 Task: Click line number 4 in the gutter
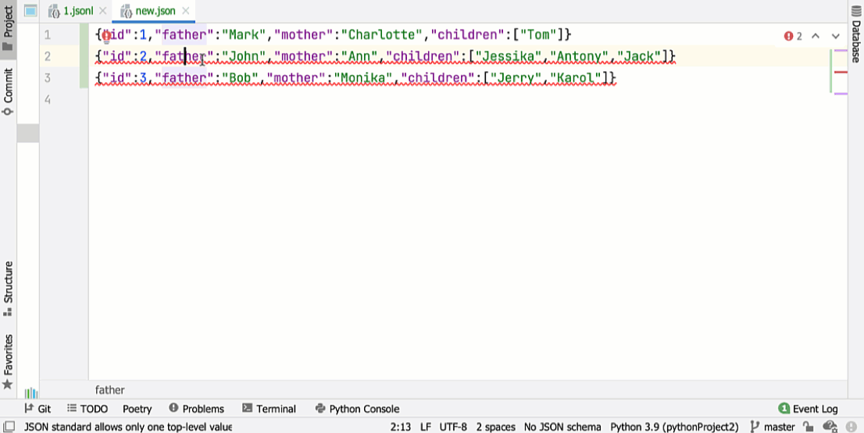48,99
